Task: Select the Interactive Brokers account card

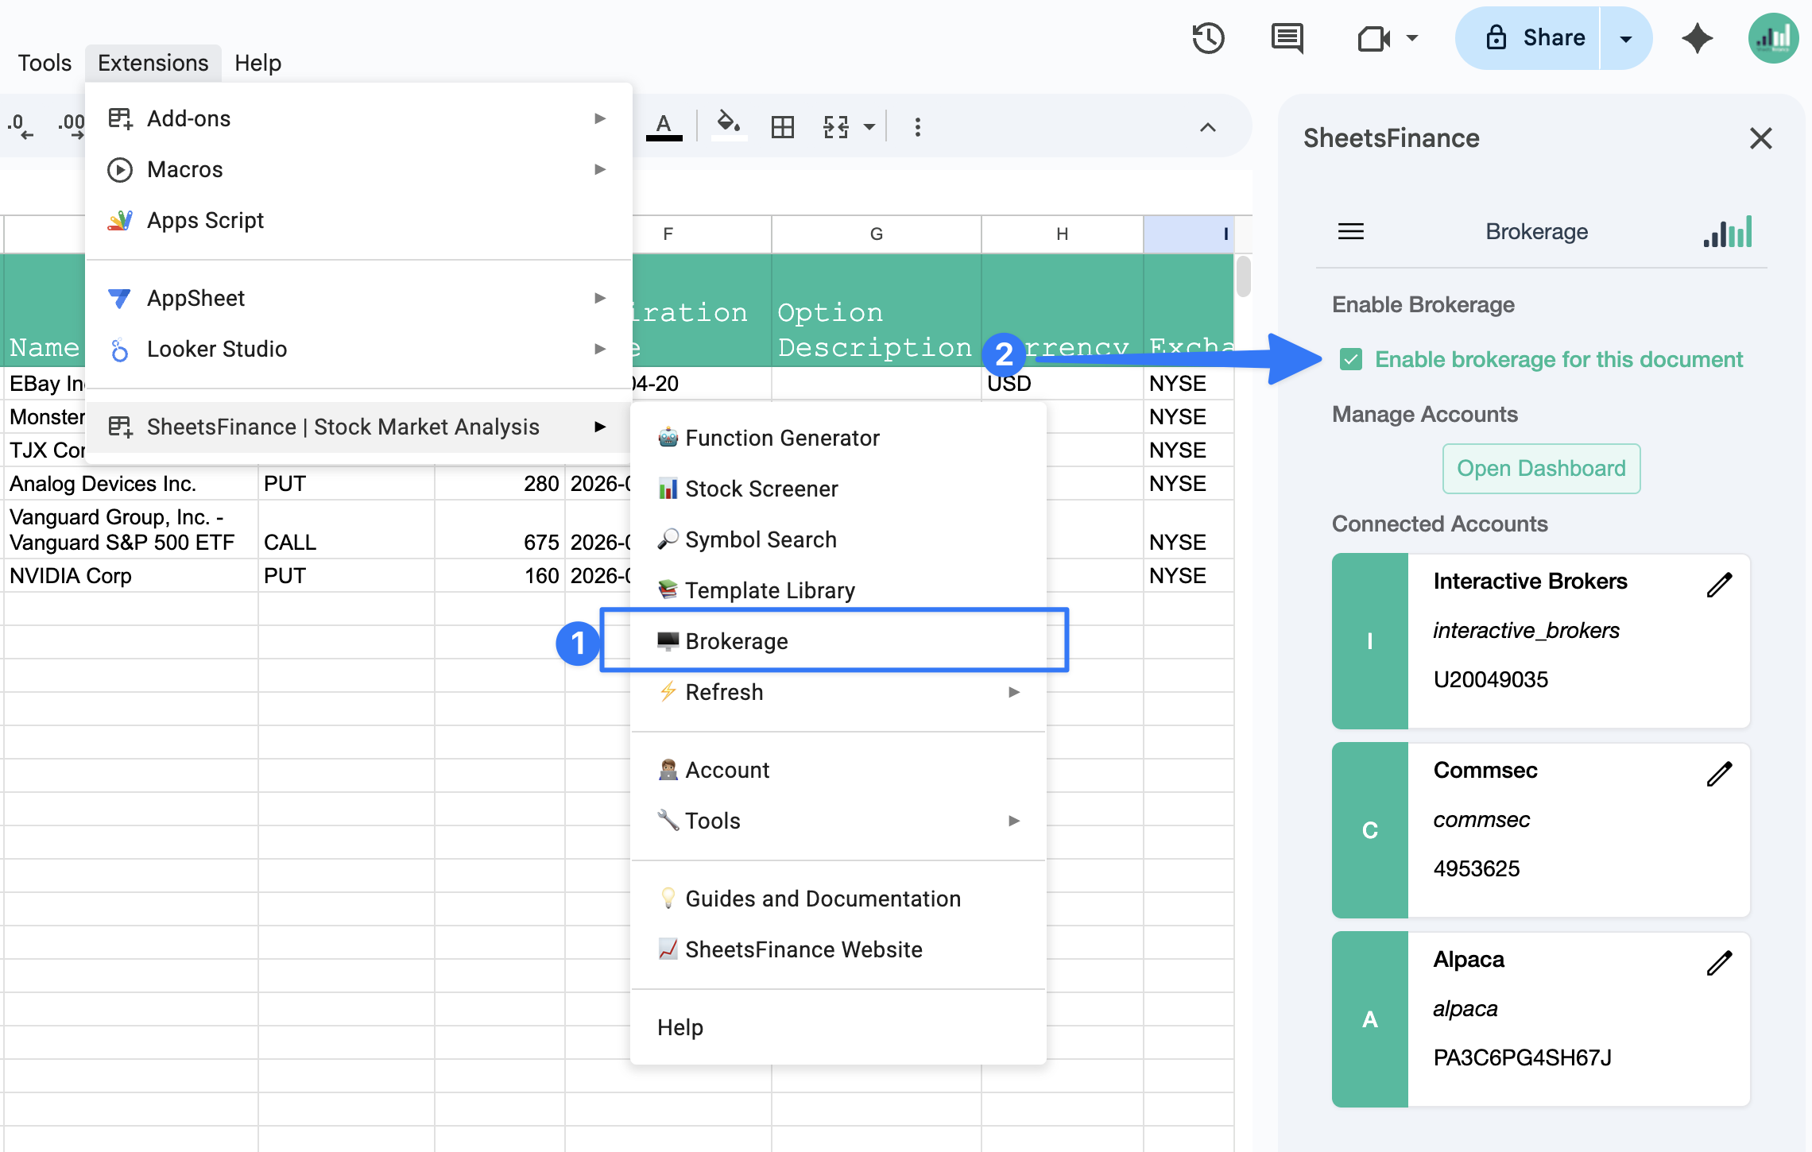Action: click(x=1541, y=641)
